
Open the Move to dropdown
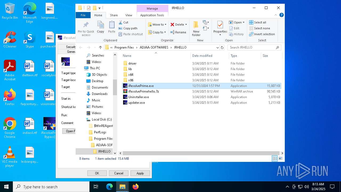(157, 25)
